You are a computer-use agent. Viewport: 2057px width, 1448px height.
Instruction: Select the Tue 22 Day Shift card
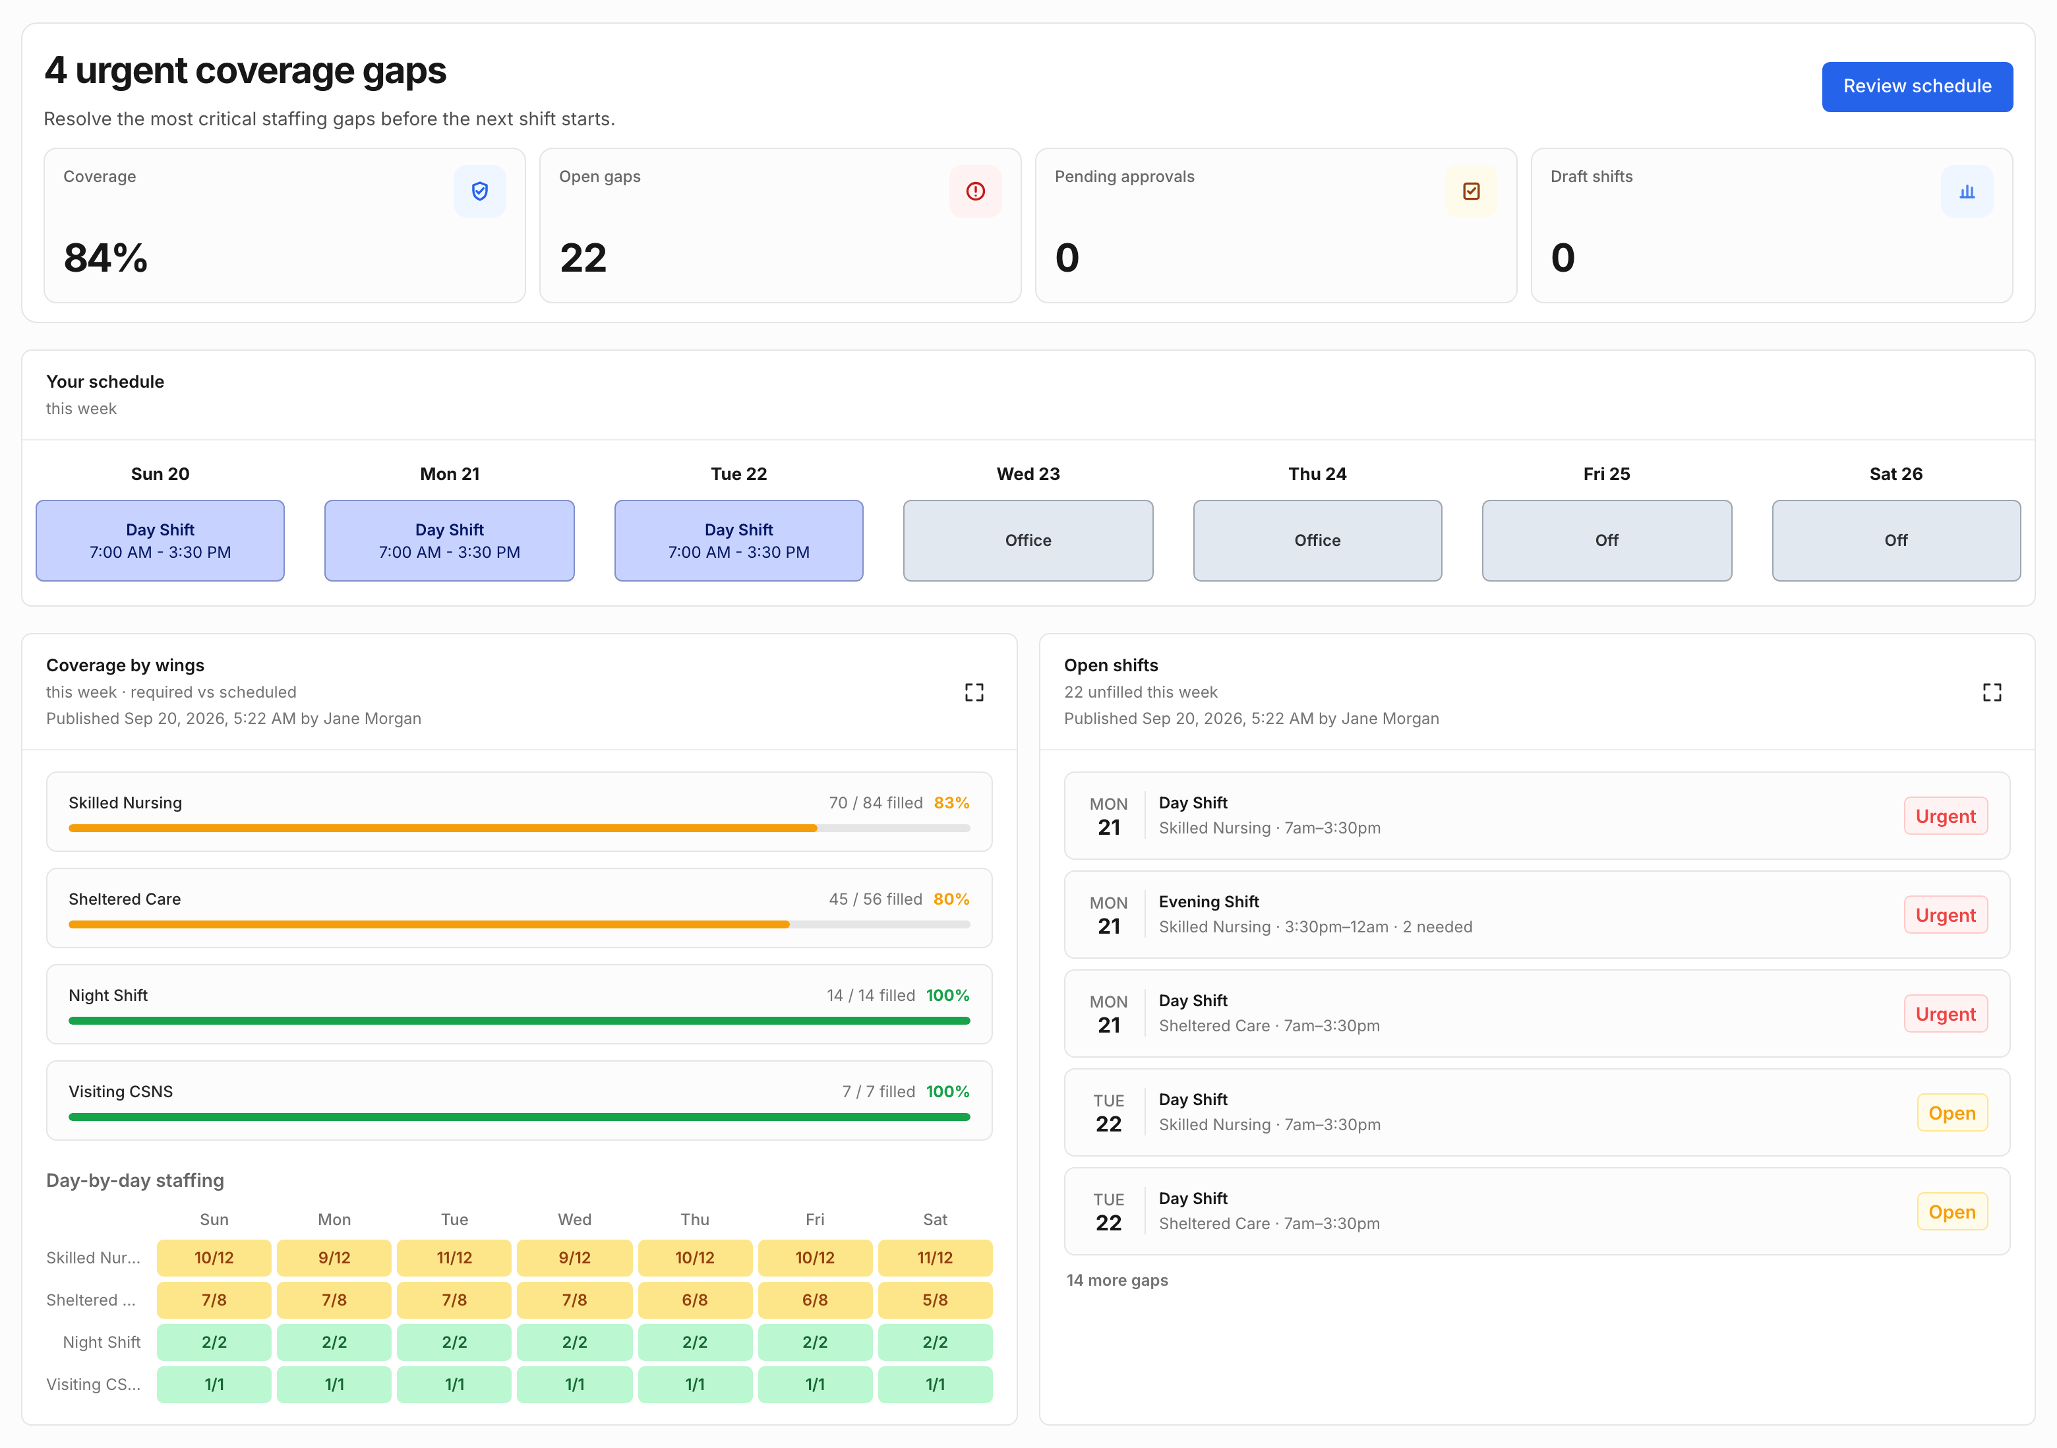739,540
